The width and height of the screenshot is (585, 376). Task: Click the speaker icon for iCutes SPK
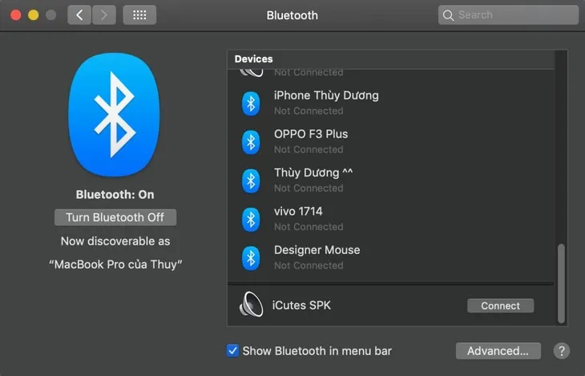tap(251, 305)
